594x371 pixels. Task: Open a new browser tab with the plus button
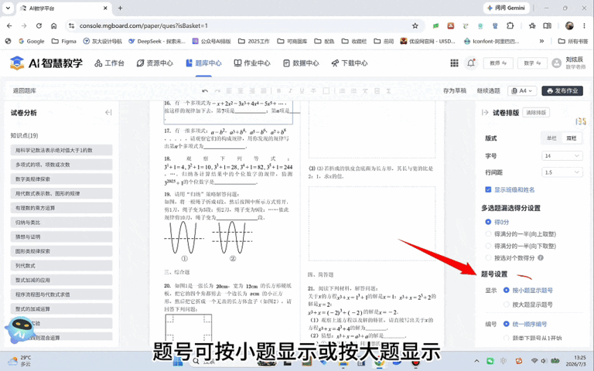pos(120,8)
